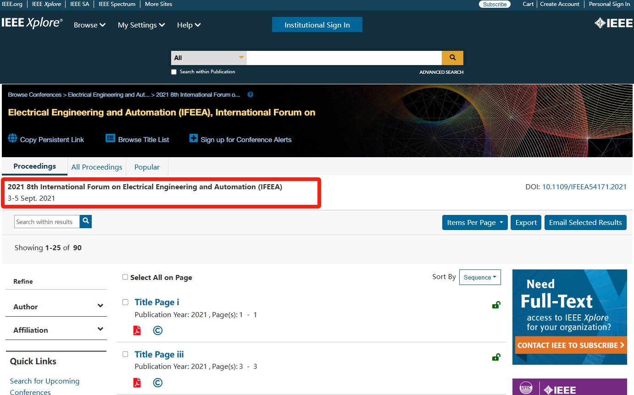The image size is (634, 395).
Task: Select the Title Page i checkbox
Action: pyautogui.click(x=125, y=302)
